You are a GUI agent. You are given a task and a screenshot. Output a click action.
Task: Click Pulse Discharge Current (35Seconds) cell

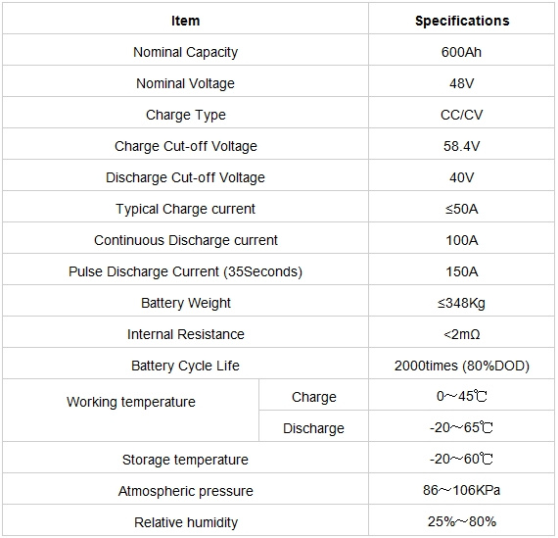pos(185,271)
